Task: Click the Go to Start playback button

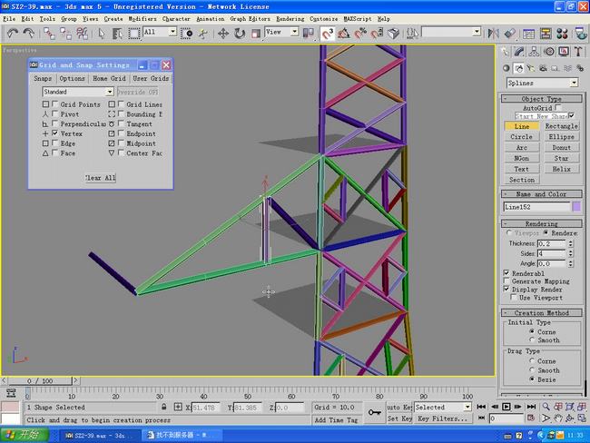Action: point(481,407)
